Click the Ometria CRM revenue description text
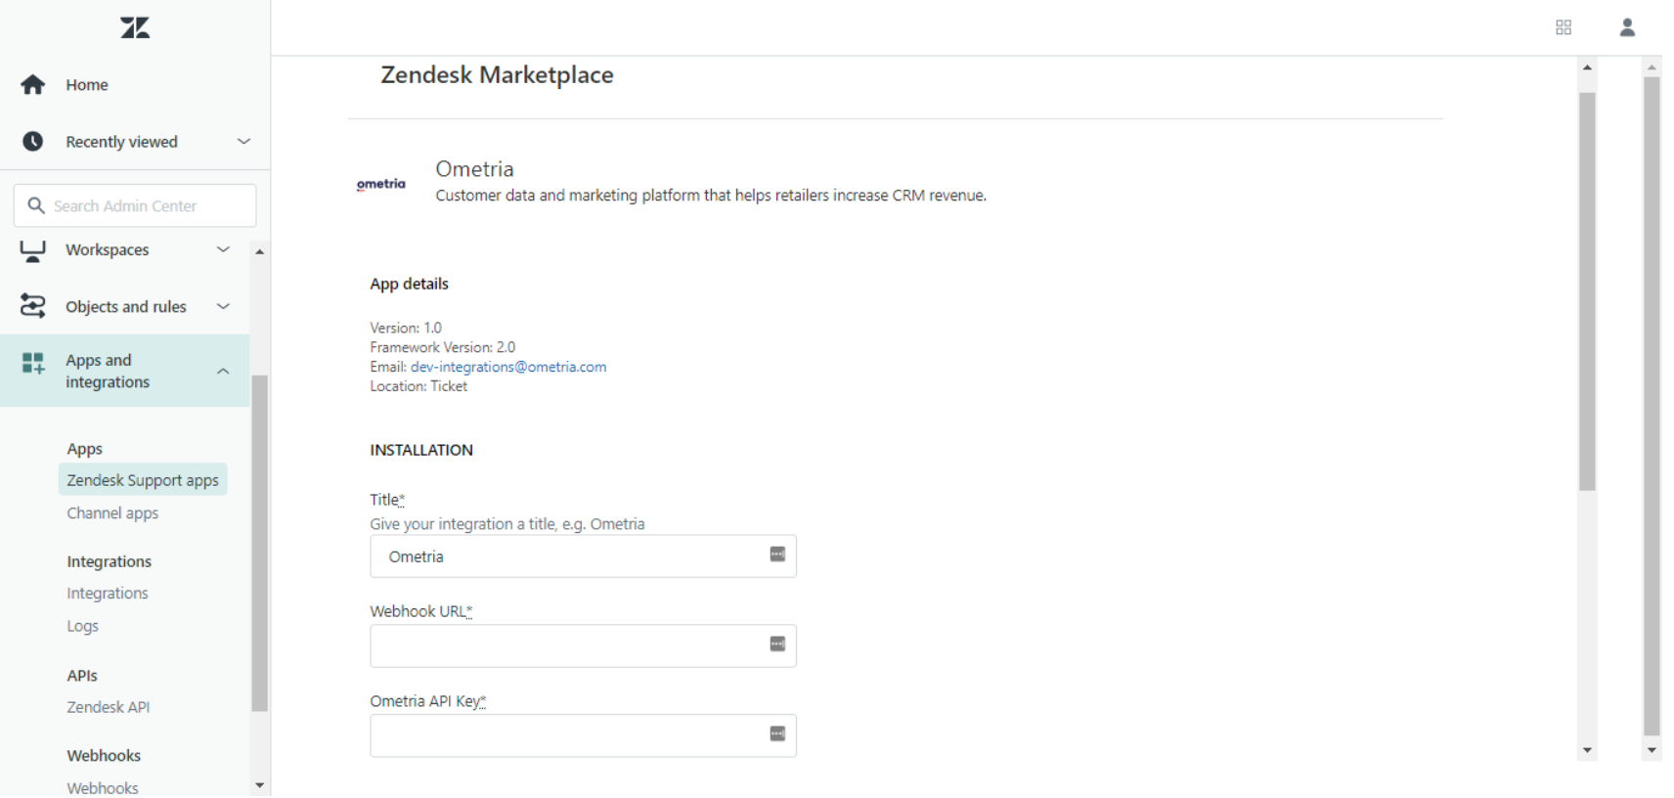The image size is (1674, 798). pos(711,196)
